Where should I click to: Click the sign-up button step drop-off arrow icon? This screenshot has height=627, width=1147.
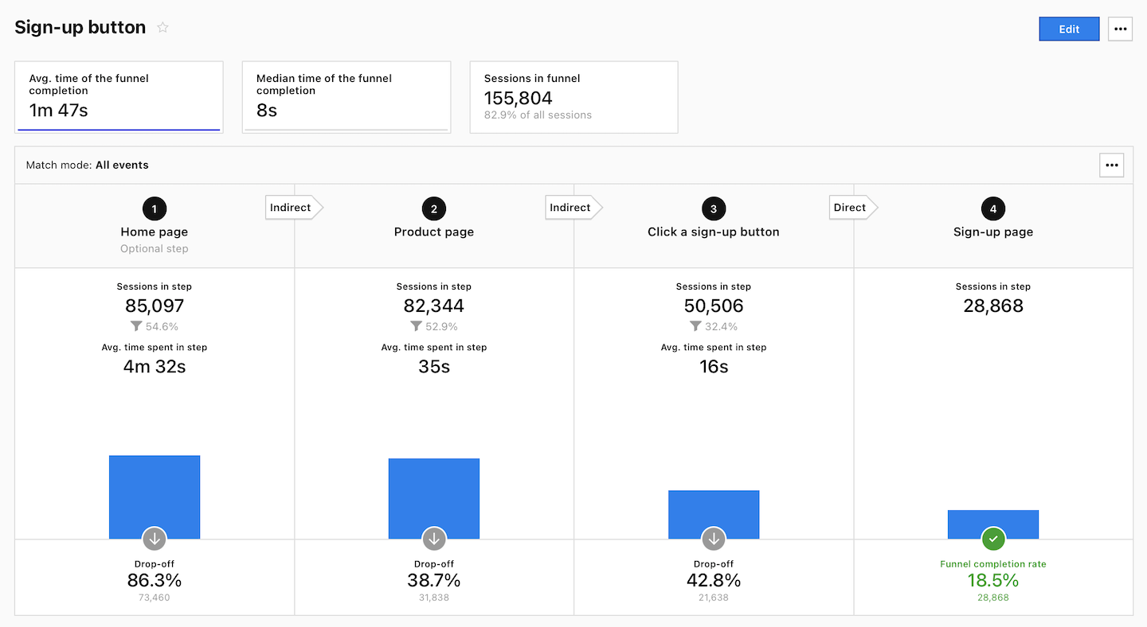[714, 539]
